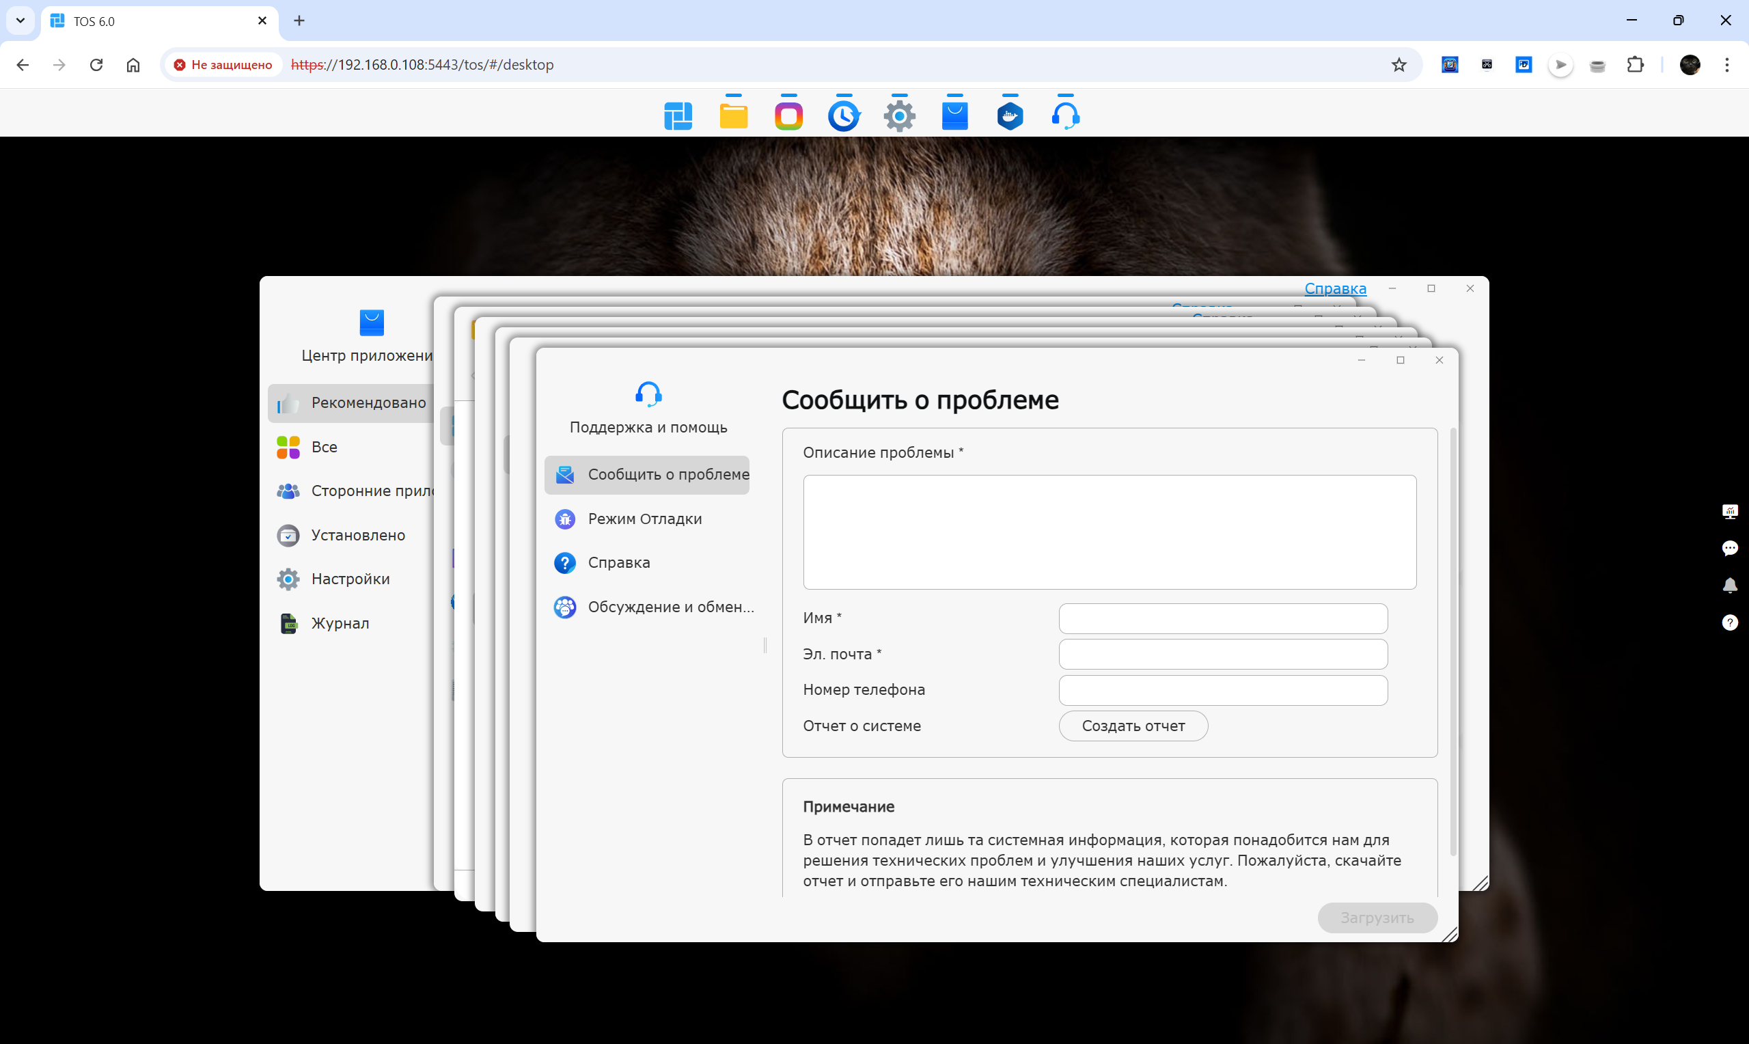Focus the Эл. почта input field

point(1222,655)
